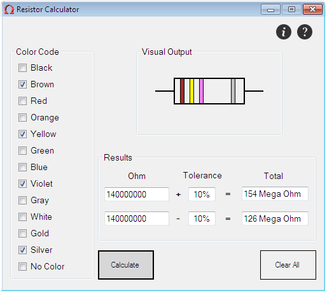Uncheck the Brown color checkbox

22,85
